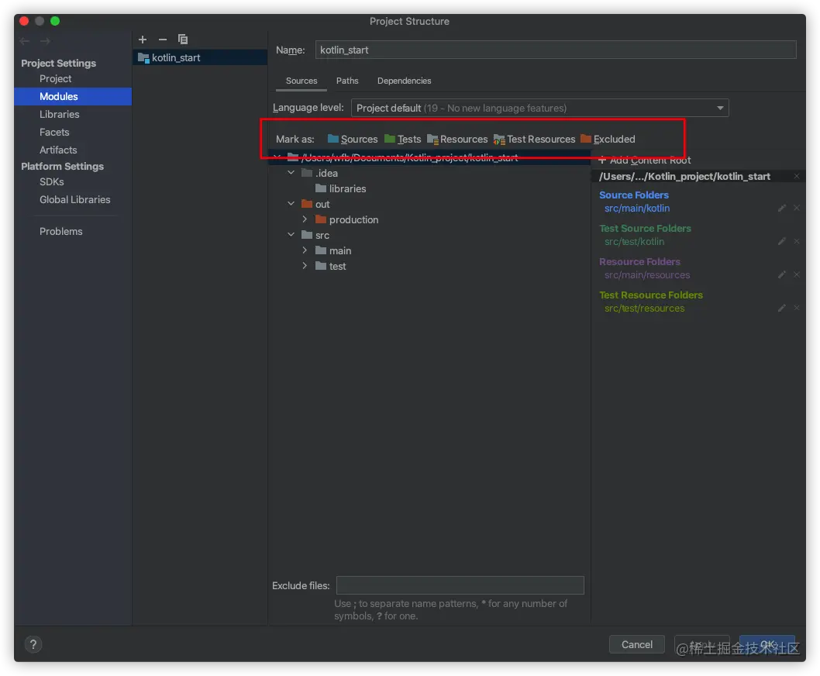The width and height of the screenshot is (820, 676).
Task: Expand the main folder
Action: coord(305,250)
